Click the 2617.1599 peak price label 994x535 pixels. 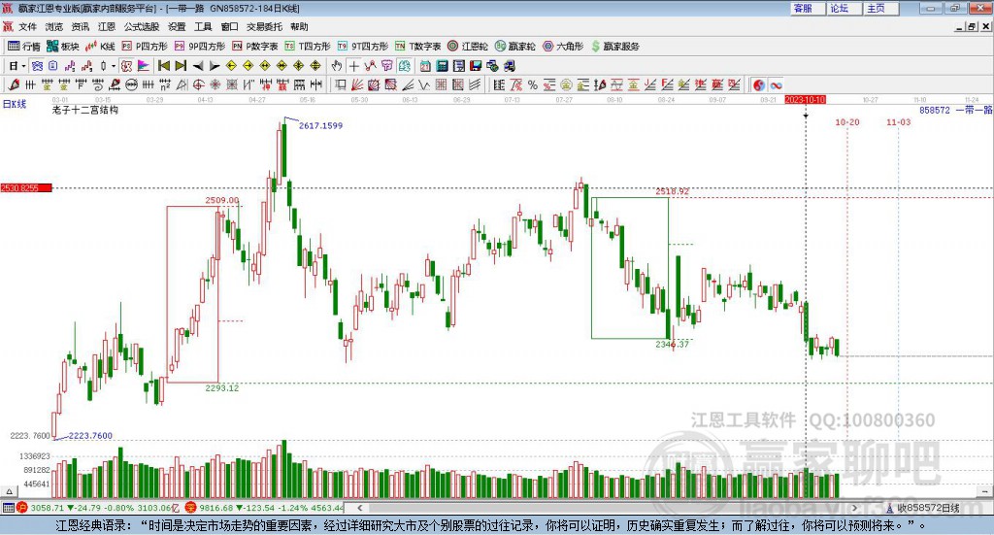tap(320, 125)
